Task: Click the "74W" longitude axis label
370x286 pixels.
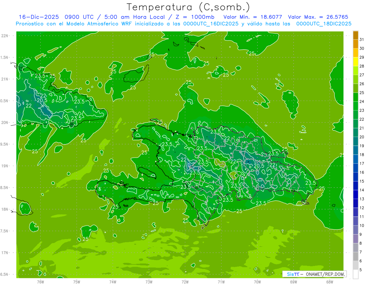Action: [113, 282]
